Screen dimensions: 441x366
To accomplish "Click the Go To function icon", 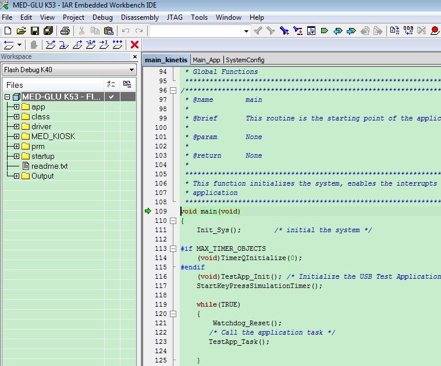I will point(311,31).
